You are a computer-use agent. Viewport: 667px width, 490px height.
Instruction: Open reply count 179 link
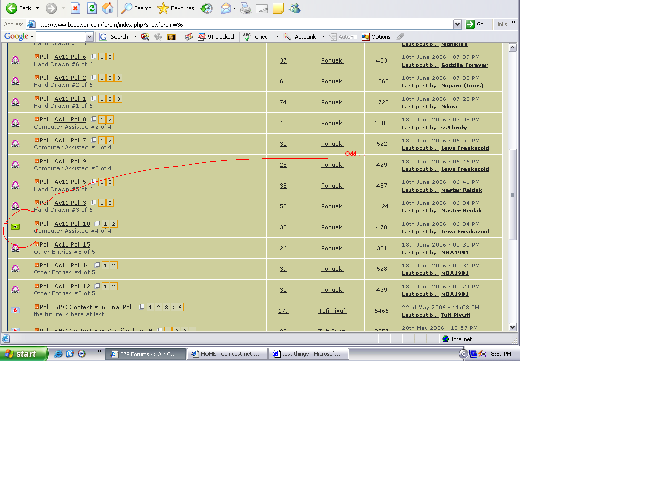(283, 311)
